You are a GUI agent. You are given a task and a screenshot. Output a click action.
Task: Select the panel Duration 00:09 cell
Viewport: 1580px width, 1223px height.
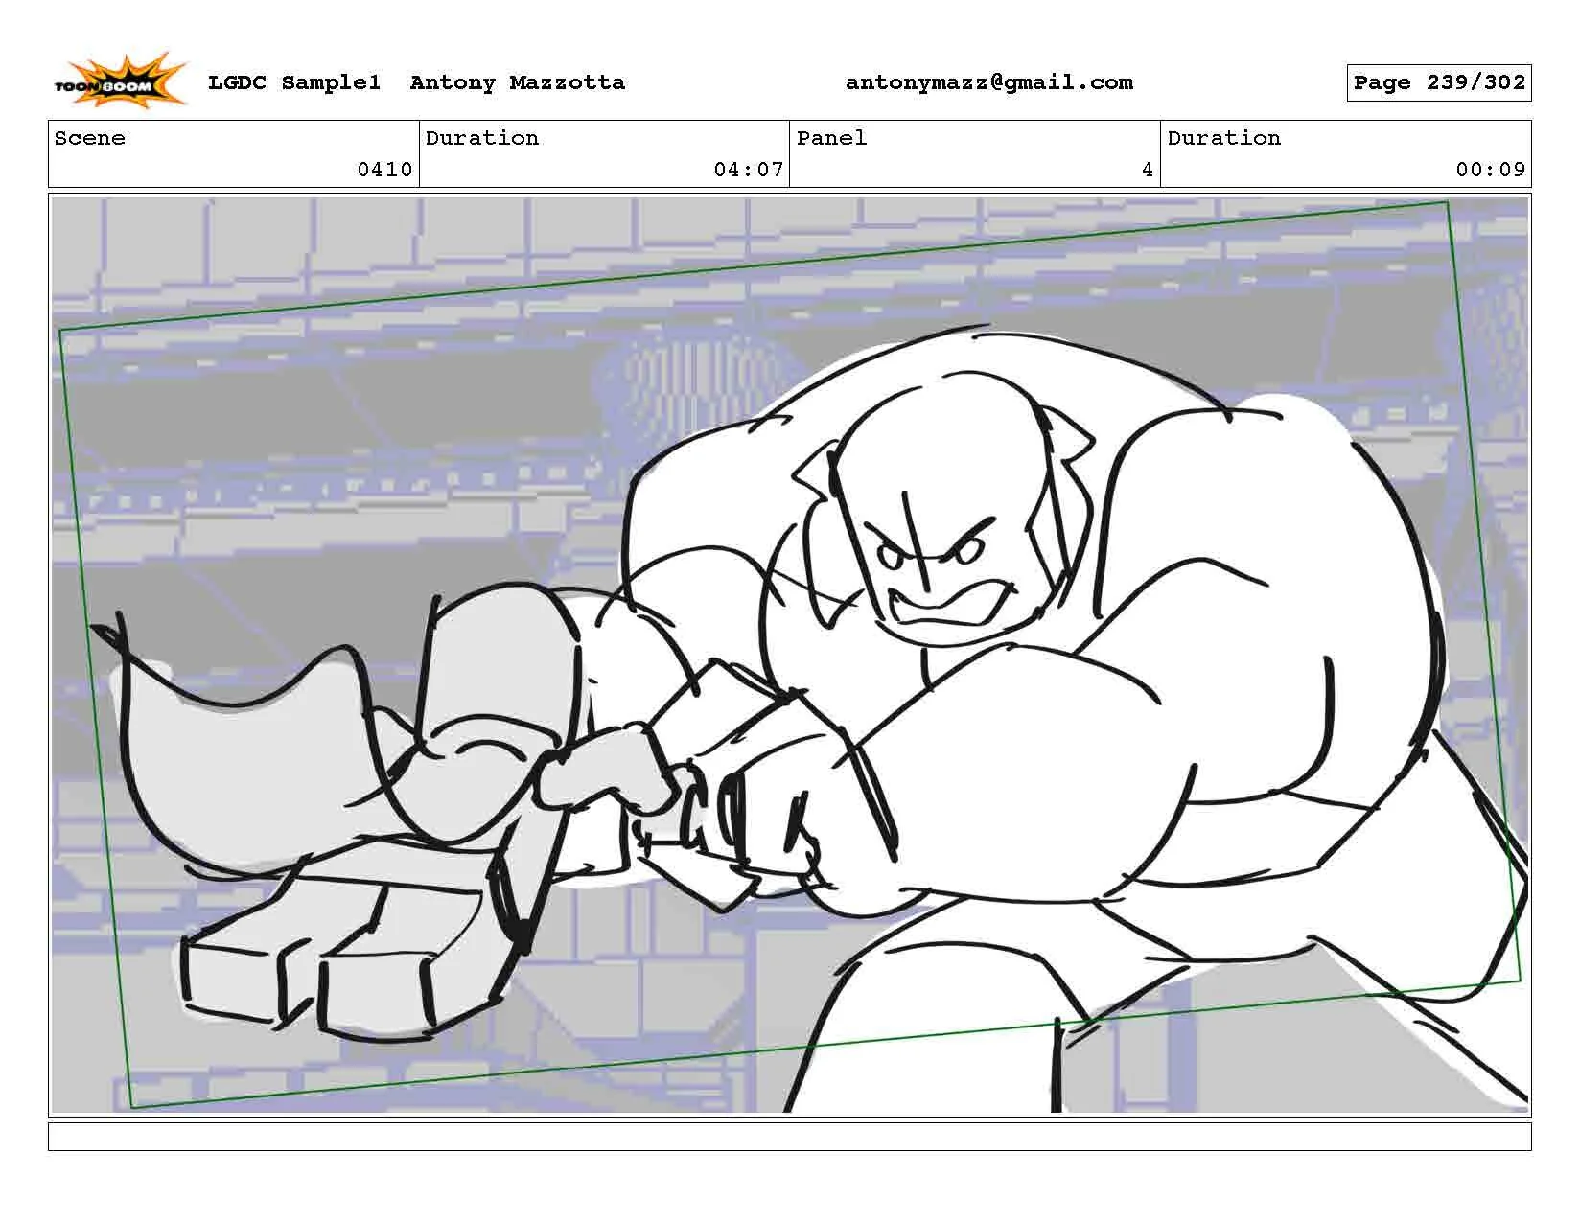pos(1345,153)
